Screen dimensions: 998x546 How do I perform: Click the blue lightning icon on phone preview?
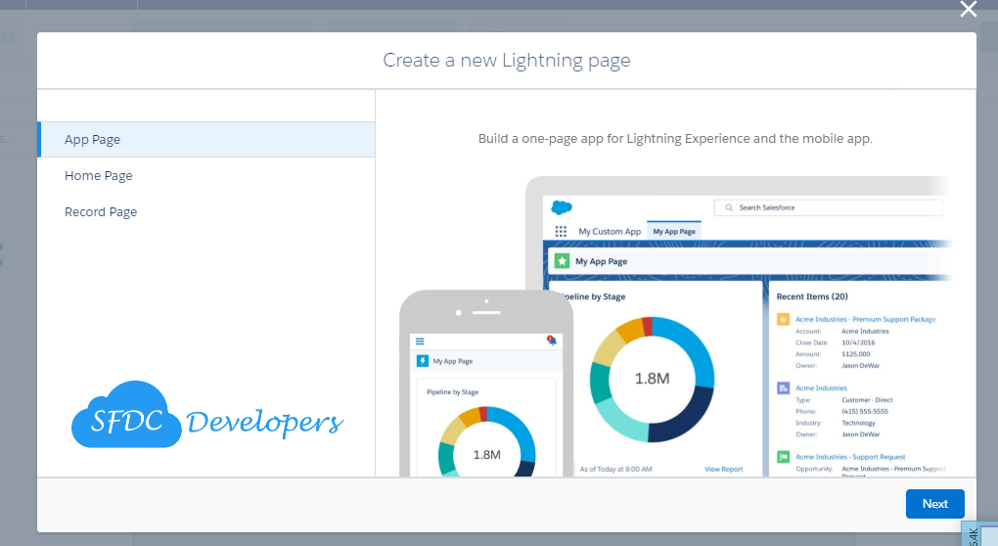click(x=423, y=361)
